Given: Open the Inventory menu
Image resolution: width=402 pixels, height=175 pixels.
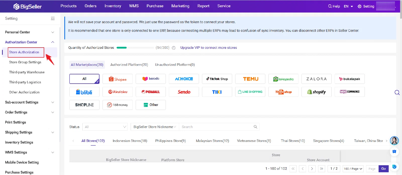Looking at the screenshot, I should tap(113, 6).
